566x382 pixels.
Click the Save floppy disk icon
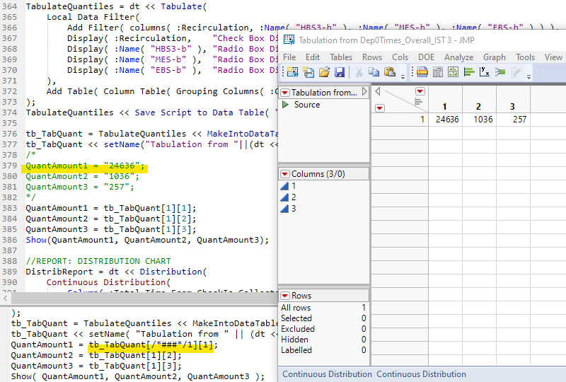(x=340, y=72)
